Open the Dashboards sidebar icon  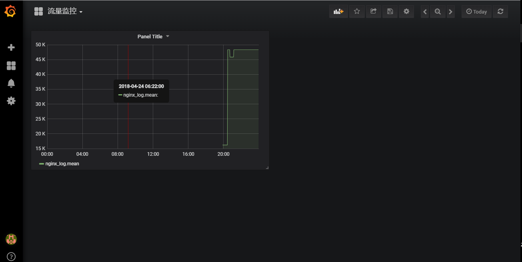[11, 65]
